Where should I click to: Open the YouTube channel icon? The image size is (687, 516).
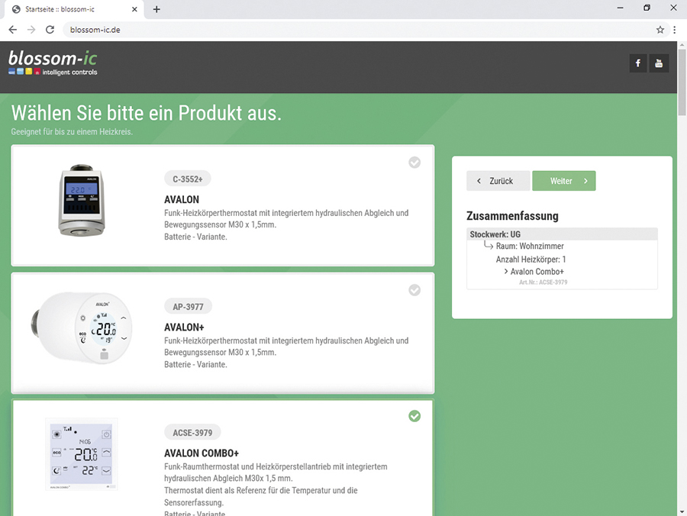[x=659, y=63]
